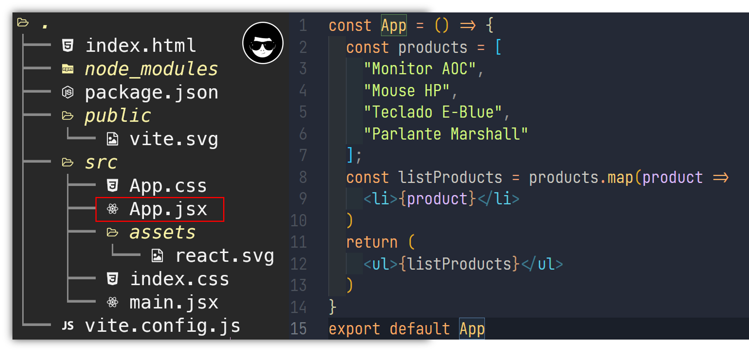The image size is (749, 352).
Task: Click the HTML5 icon beside index.html
Action: pyautogui.click(x=68, y=45)
